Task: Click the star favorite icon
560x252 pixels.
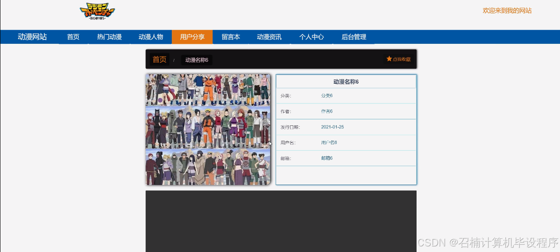Action: (x=389, y=59)
